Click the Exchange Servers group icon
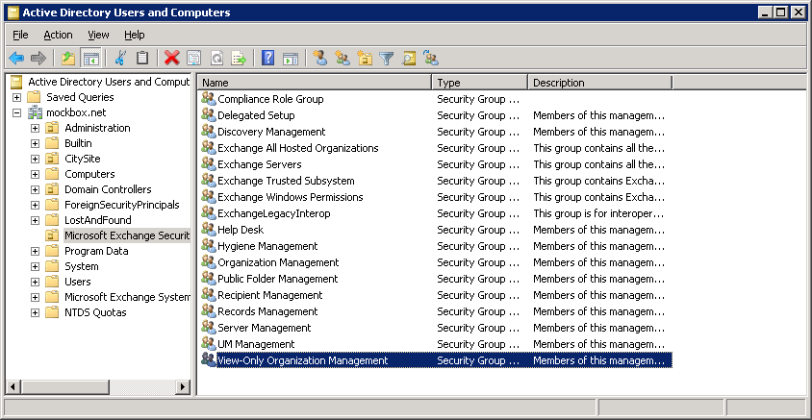 (208, 164)
